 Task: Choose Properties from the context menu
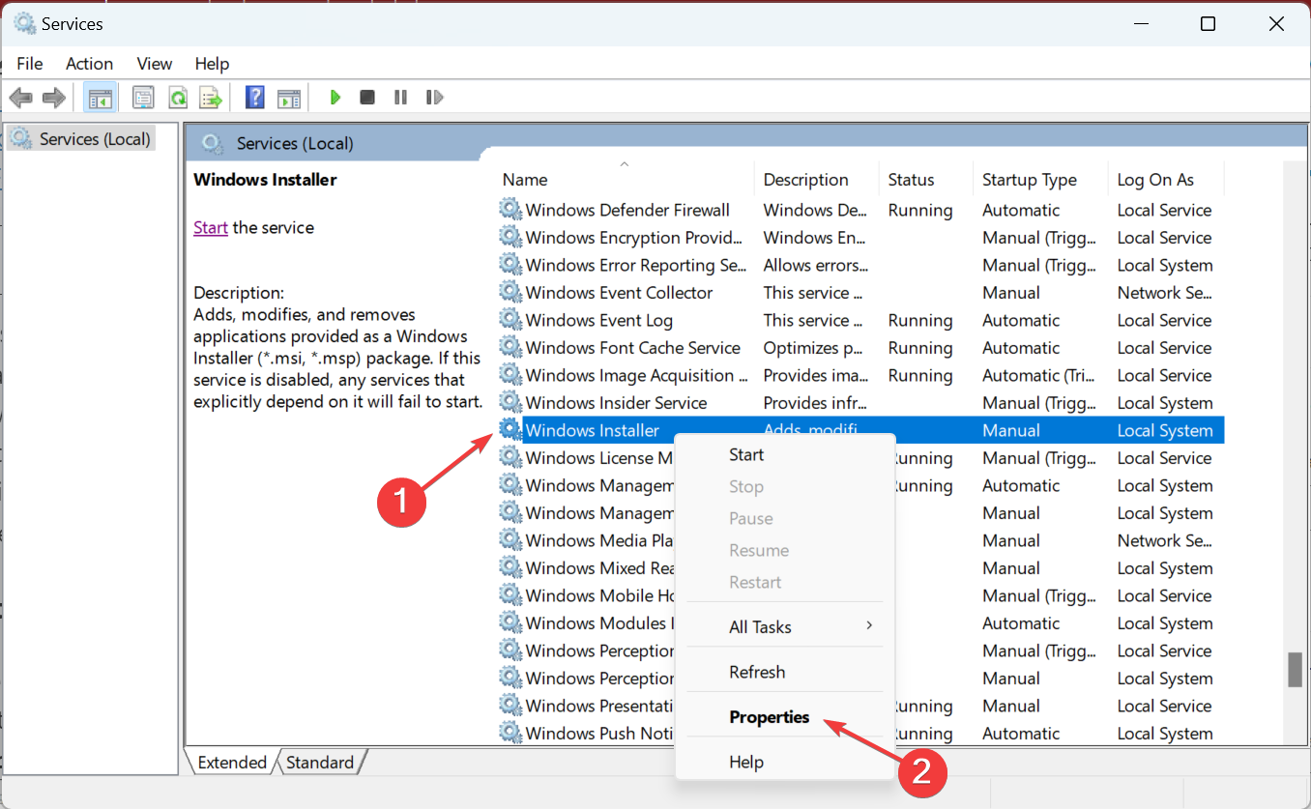click(x=785, y=717)
